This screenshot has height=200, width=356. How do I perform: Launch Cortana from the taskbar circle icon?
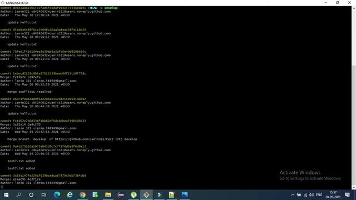pyautogui.click(x=31, y=195)
